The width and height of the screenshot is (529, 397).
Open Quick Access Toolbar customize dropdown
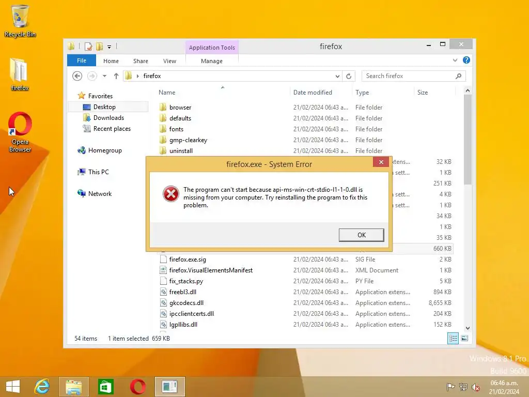pyautogui.click(x=110, y=47)
